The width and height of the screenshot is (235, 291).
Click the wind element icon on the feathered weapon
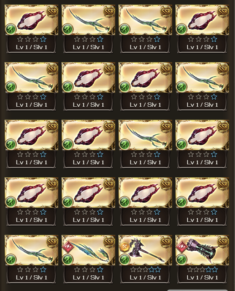coord(67,259)
